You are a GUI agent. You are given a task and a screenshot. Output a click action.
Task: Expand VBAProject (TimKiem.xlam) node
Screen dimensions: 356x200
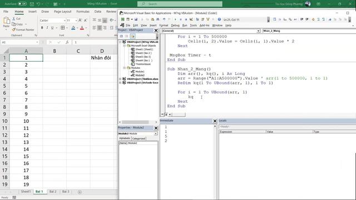(x=120, y=79)
